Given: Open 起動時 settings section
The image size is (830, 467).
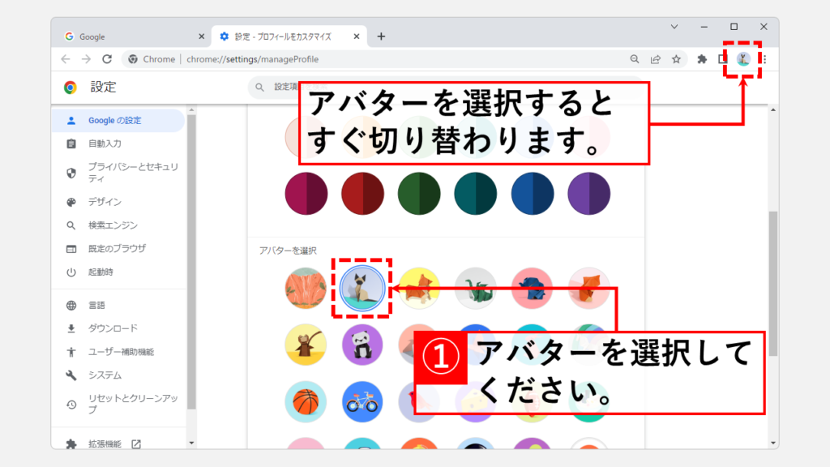Looking at the screenshot, I should coord(118,272).
